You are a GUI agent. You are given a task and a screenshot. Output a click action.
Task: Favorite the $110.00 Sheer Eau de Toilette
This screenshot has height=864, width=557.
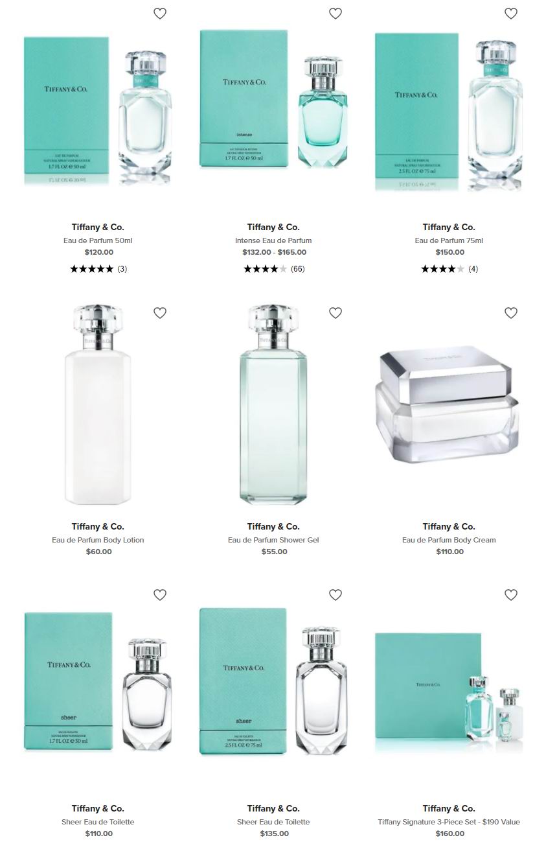click(160, 595)
